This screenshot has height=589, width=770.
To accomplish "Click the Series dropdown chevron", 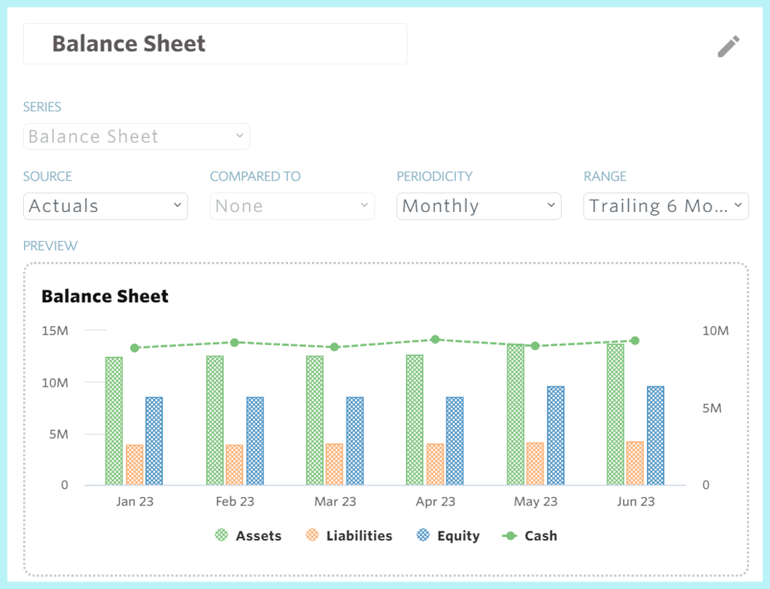I will [x=240, y=136].
